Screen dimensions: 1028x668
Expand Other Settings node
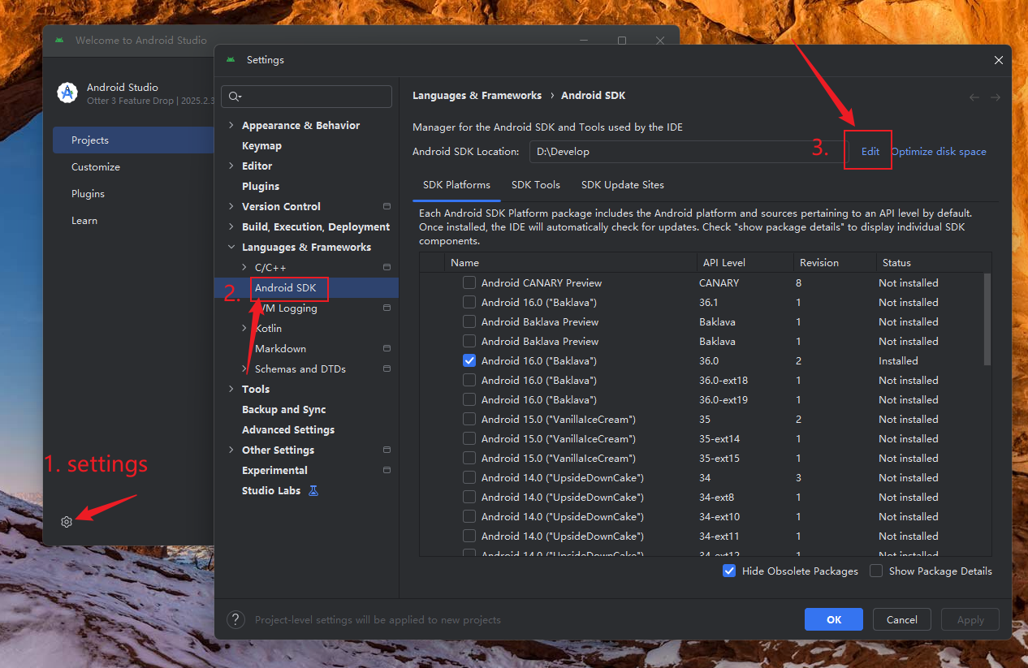(x=231, y=450)
